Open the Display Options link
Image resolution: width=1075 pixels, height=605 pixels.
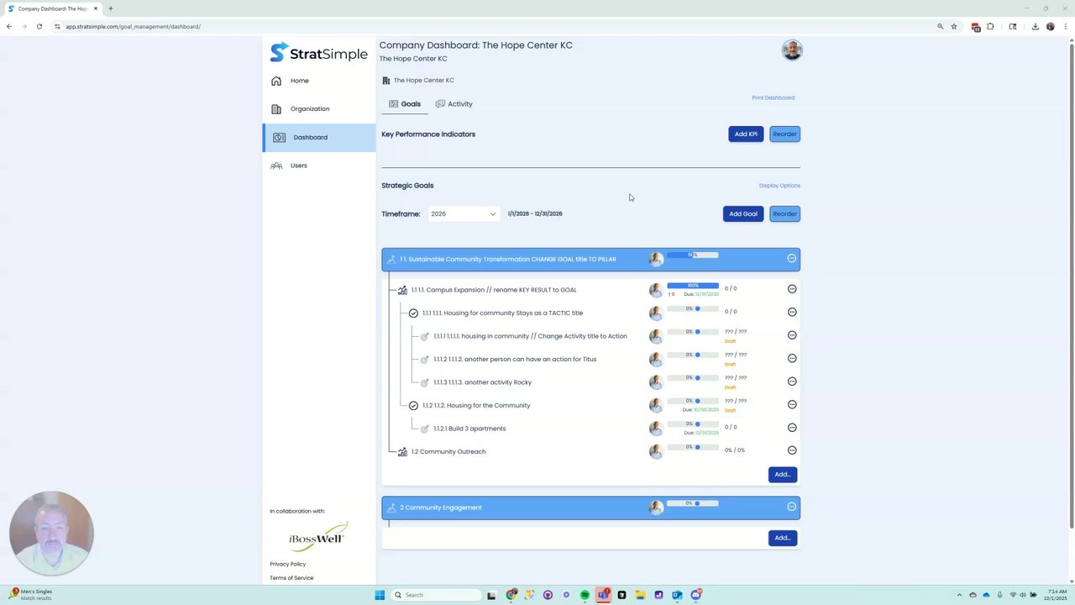coord(779,186)
